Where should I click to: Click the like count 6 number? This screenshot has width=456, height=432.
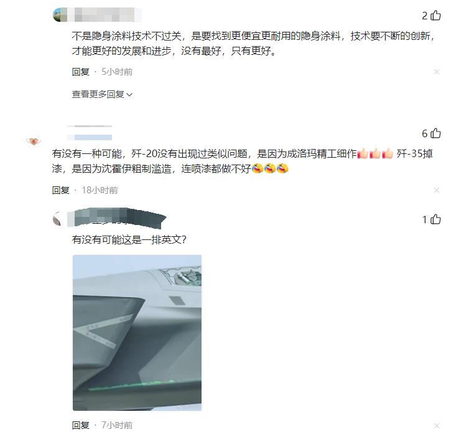425,133
